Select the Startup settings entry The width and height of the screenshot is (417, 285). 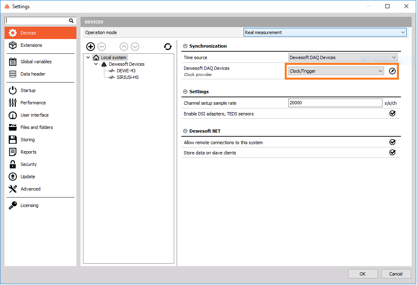click(40, 90)
